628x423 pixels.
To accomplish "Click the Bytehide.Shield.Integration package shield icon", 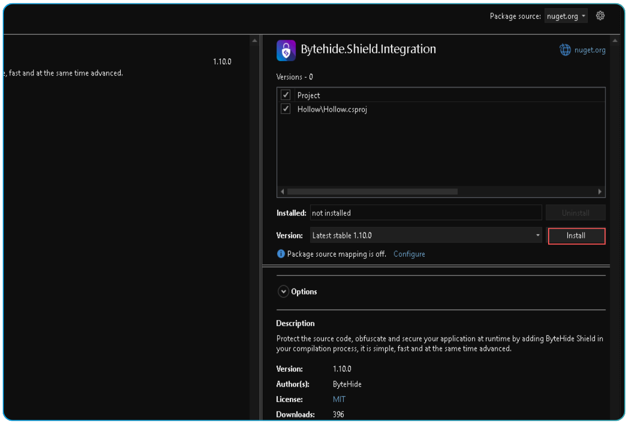I will point(285,50).
